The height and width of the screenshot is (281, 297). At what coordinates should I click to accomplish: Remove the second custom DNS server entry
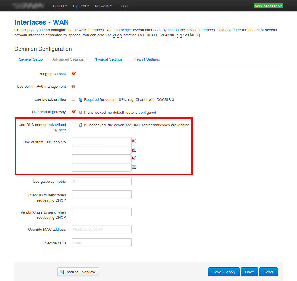pyautogui.click(x=134, y=150)
